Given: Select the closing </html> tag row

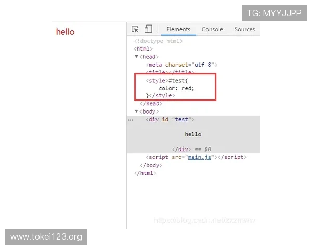Looking at the screenshot, I should point(145,173).
